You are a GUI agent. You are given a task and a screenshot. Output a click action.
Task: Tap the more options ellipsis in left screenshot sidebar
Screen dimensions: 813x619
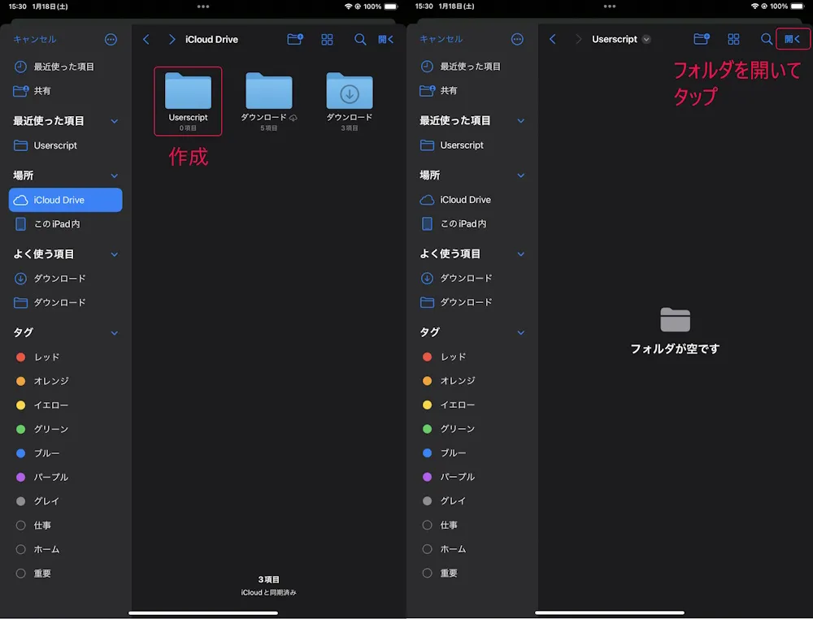(111, 39)
